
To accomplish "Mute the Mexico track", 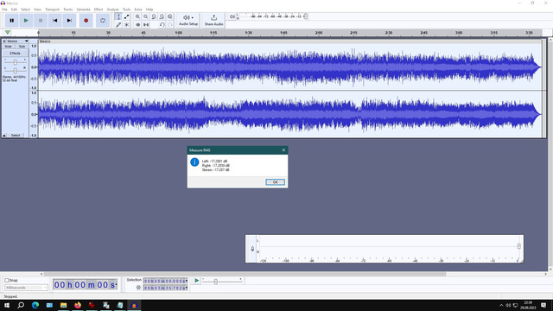I will pos(8,47).
